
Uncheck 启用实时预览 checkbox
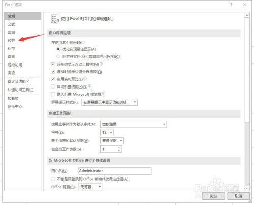(x=53, y=79)
